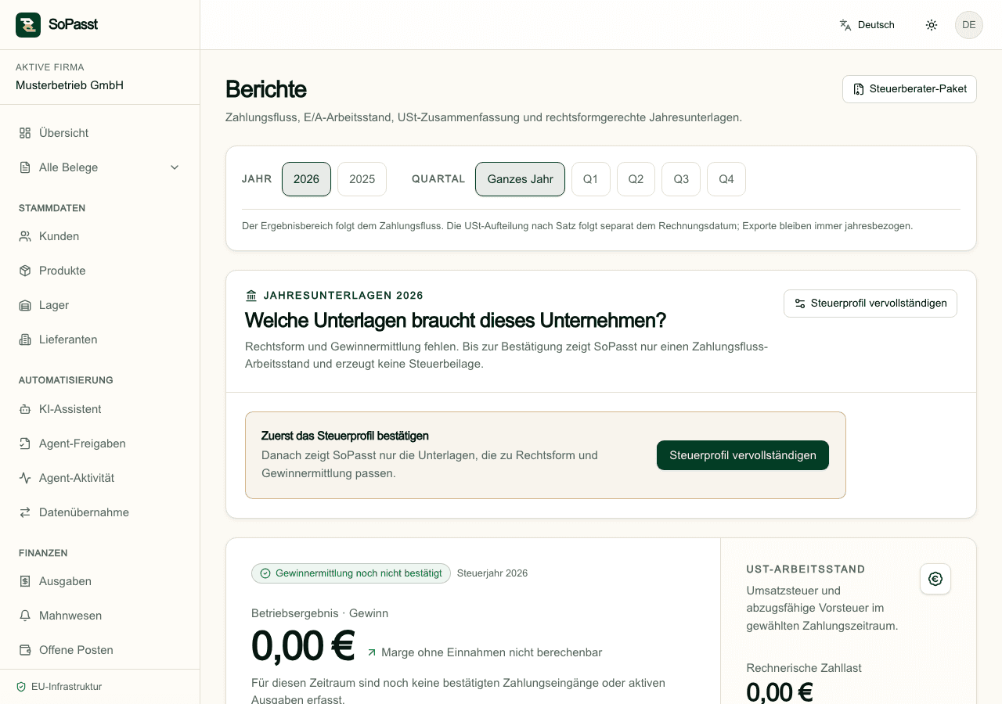Select quarter Q3
1002x704 pixels.
(x=681, y=179)
